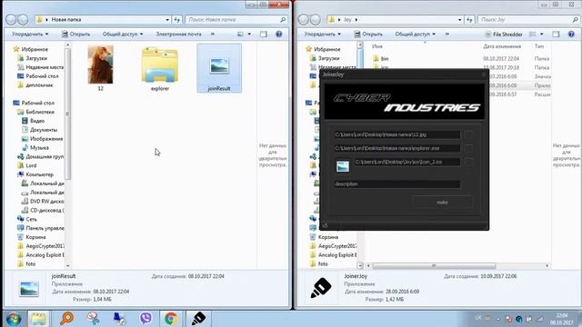This screenshot has height=327, width=582.
Task: Toggle preview pane in left window
Action: [x=264, y=35]
